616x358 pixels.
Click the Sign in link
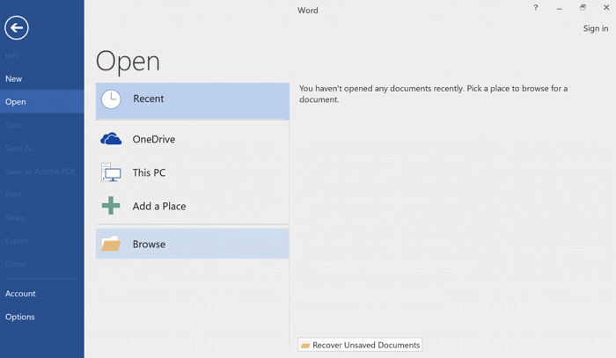point(595,28)
